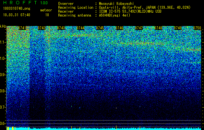Click the 0742 time marker
204x130 pixels.
[42, 28]
